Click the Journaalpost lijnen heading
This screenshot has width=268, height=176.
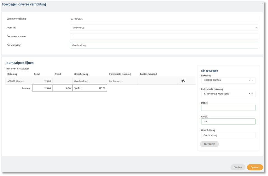click(x=20, y=63)
